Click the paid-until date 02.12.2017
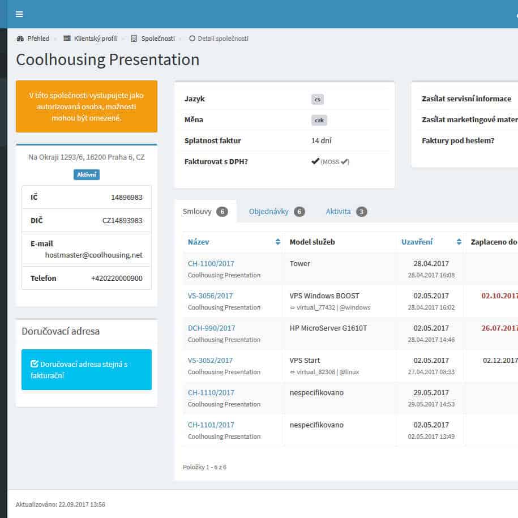518x518 pixels. tap(500, 361)
